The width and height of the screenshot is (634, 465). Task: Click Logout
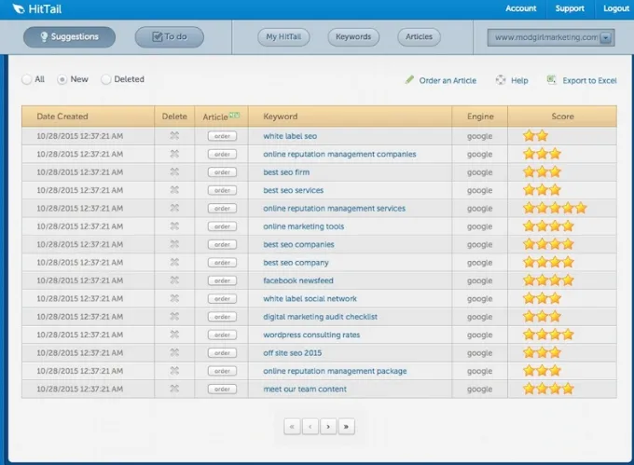coord(616,8)
